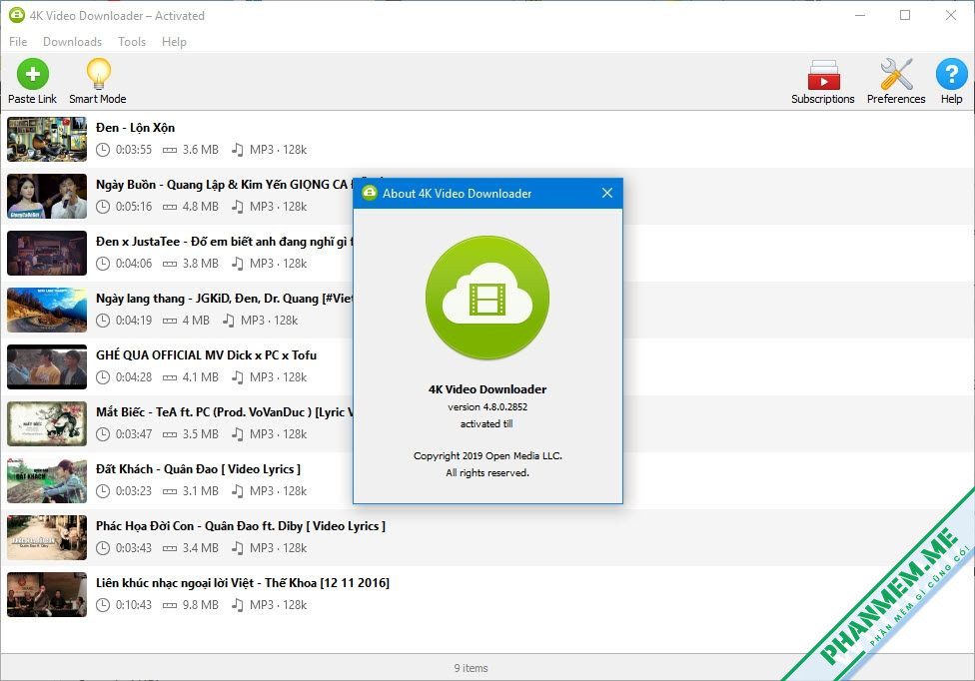Image resolution: width=975 pixels, height=681 pixels.
Task: Click title 'Phác Họa Đời Con - Quân Đao ft. Diby'
Action: pos(199,526)
